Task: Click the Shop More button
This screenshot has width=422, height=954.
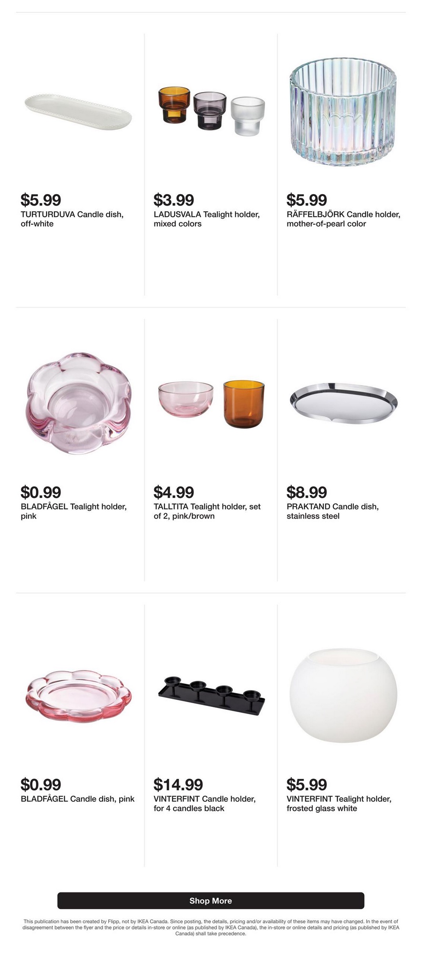Action: 211,901
